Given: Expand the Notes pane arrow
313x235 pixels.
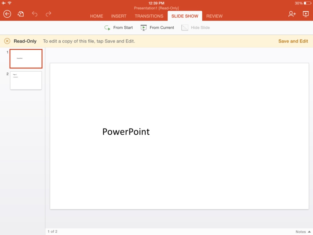Looking at the screenshot, I should (x=309, y=232).
